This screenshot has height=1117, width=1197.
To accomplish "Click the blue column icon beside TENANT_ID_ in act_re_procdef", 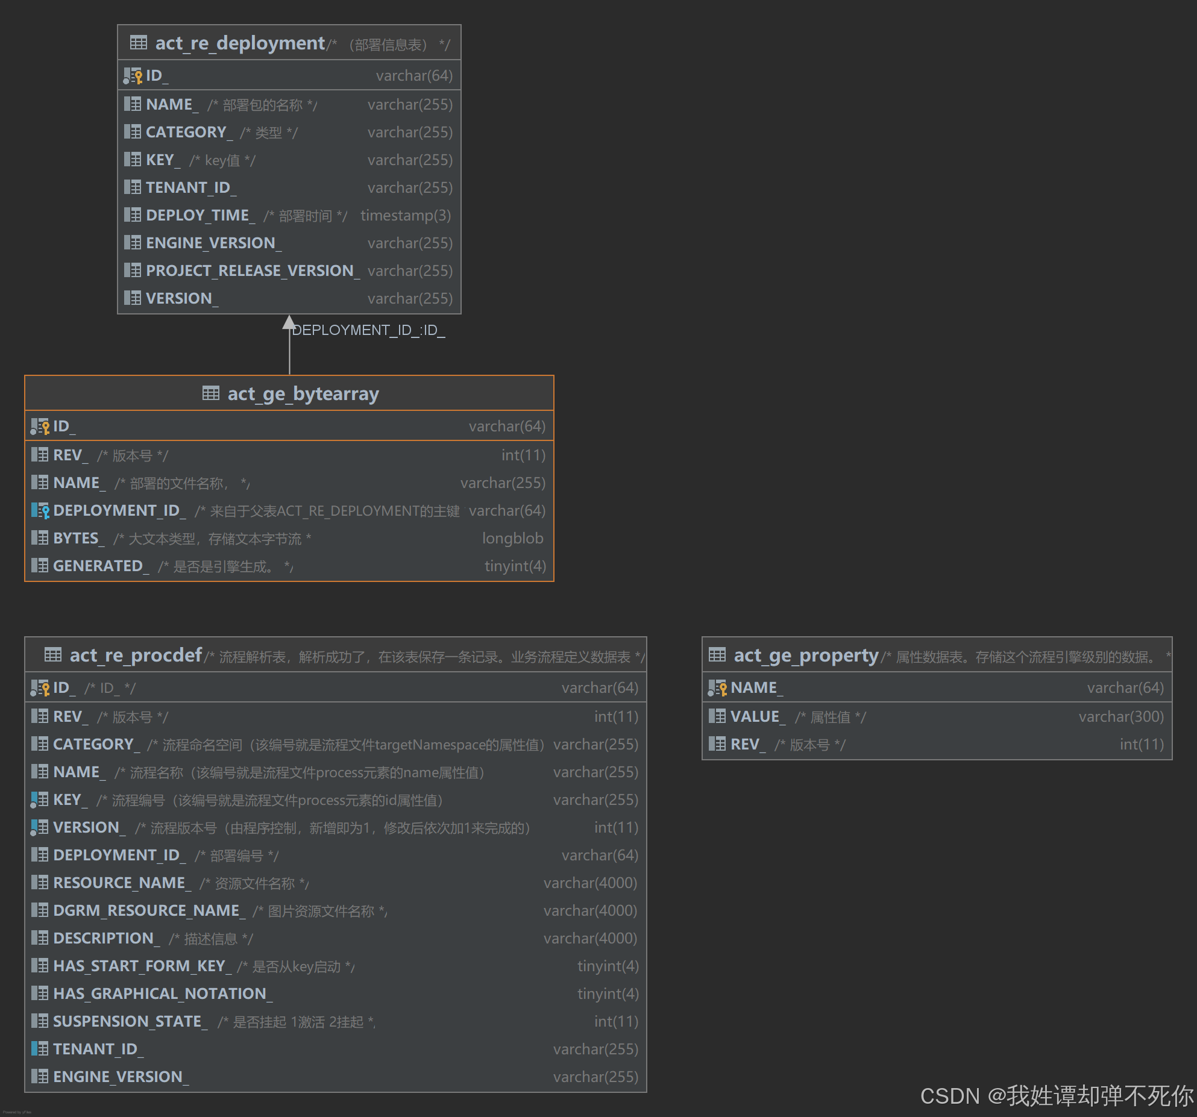I will (x=39, y=1049).
